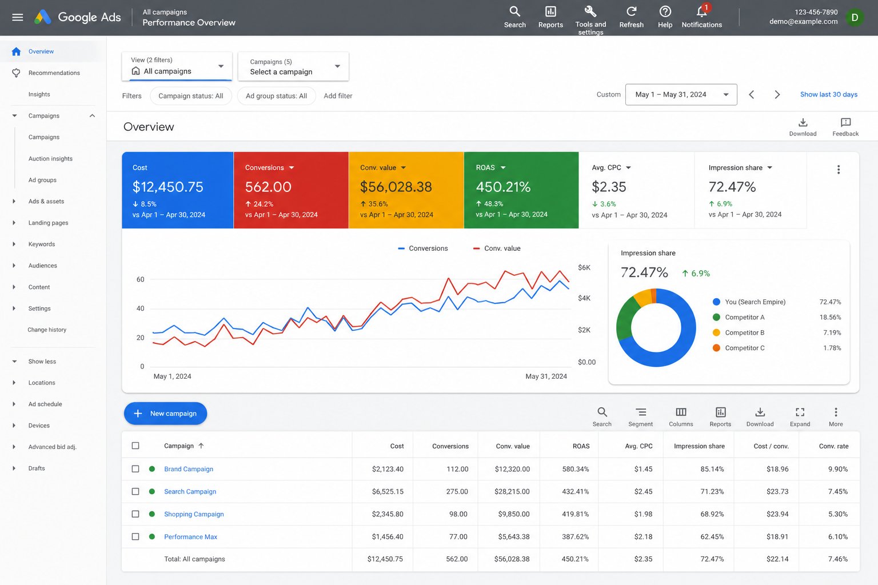
Task: Change the Conv. value scorecard metric
Action: (404, 168)
